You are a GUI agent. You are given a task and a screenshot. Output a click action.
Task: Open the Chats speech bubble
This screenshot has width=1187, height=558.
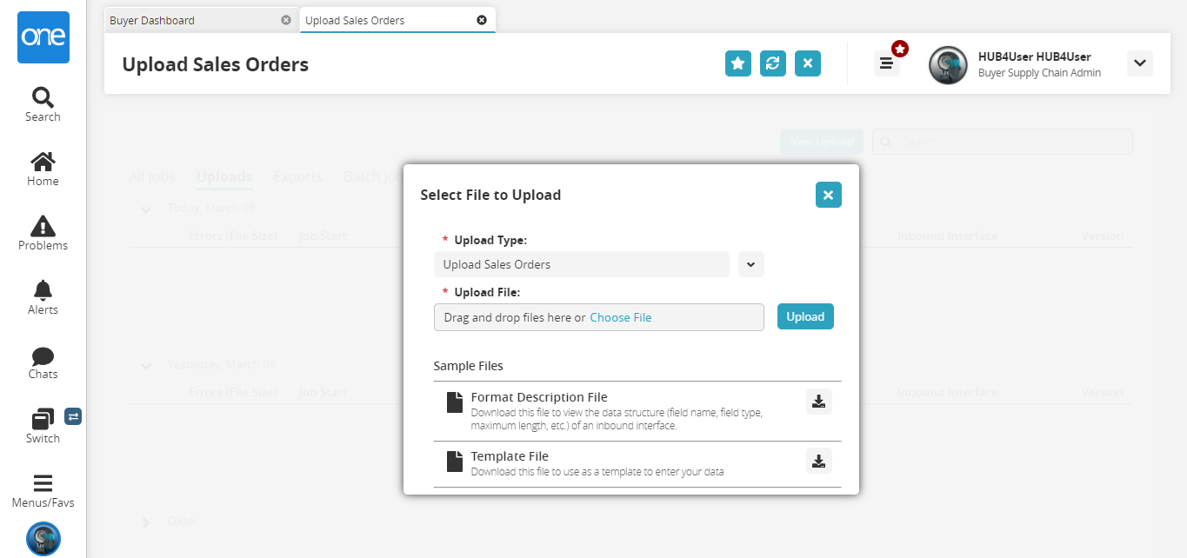point(43,362)
